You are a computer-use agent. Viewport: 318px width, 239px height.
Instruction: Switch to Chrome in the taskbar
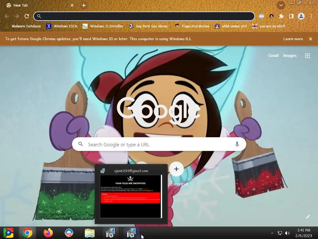click(x=27, y=233)
